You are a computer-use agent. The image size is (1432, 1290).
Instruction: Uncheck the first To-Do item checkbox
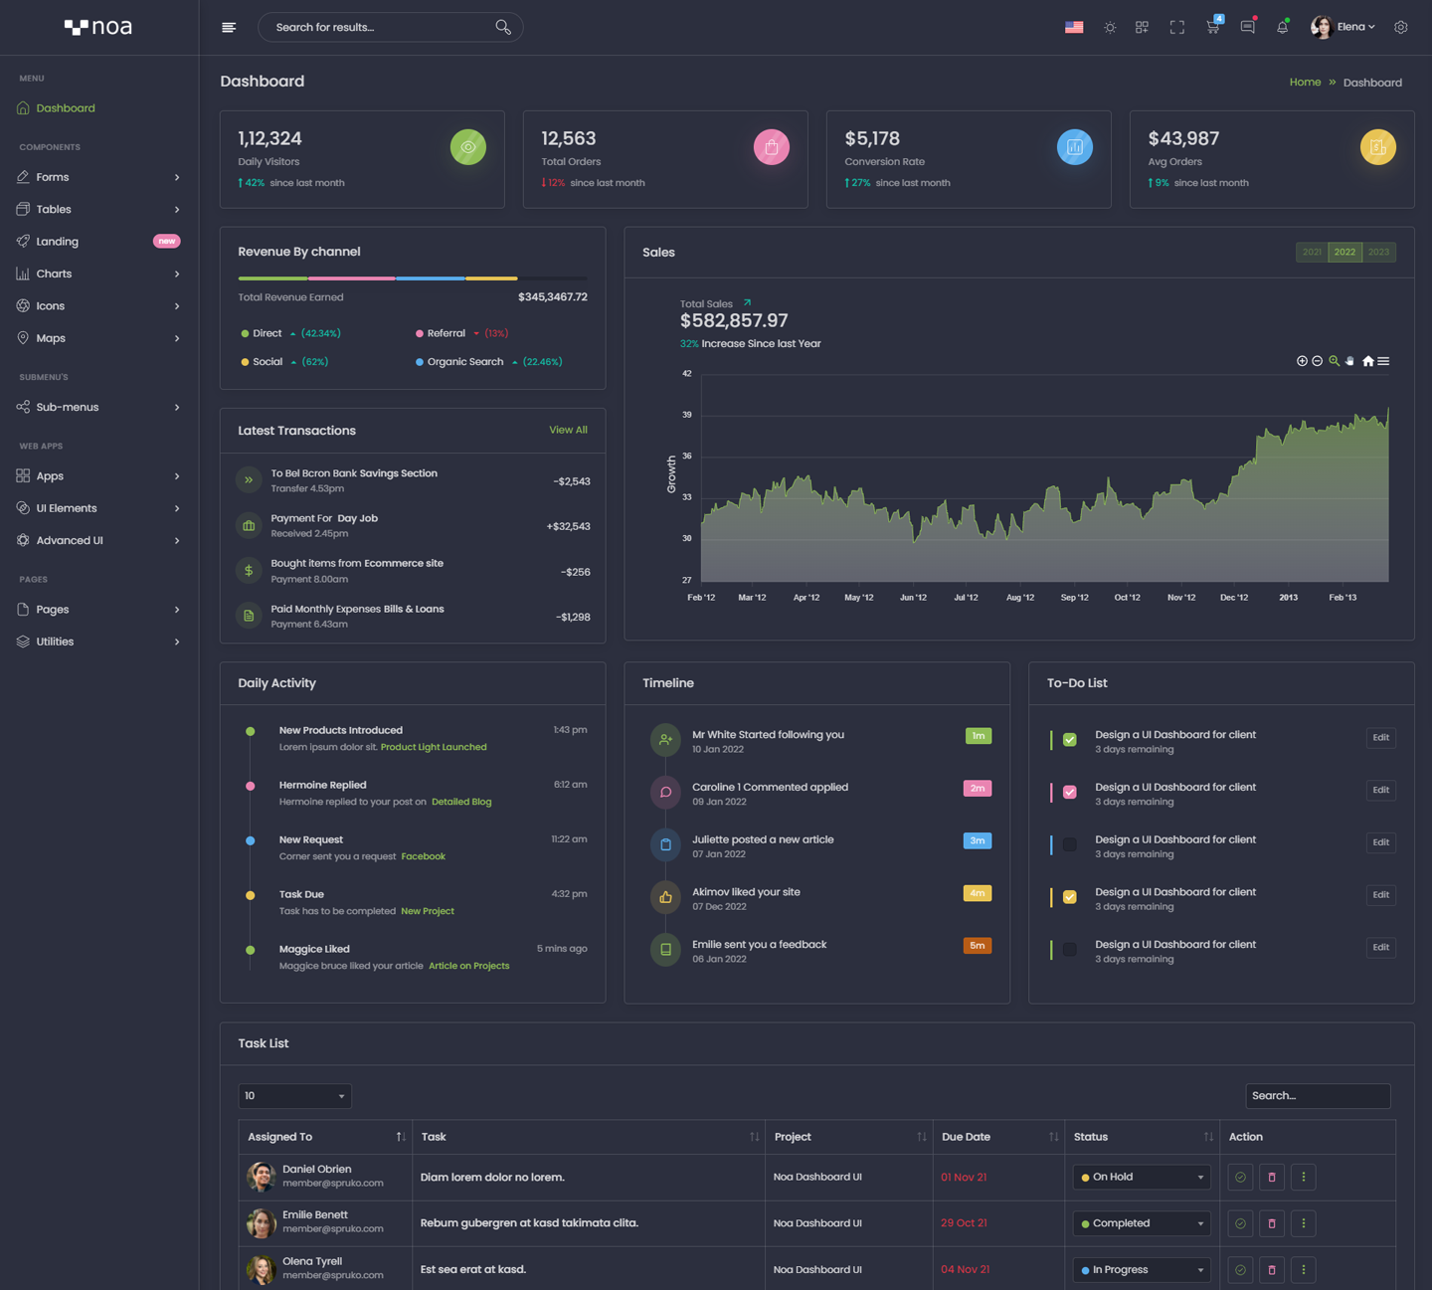1070,740
